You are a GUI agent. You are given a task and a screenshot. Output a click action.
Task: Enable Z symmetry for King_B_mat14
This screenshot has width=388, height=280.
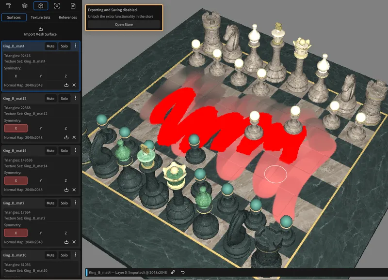click(x=66, y=180)
